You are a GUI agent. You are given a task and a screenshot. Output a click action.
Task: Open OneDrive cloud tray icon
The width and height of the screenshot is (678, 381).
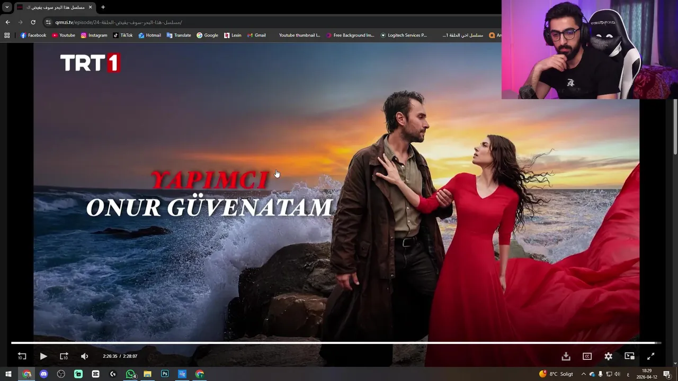tap(592, 374)
